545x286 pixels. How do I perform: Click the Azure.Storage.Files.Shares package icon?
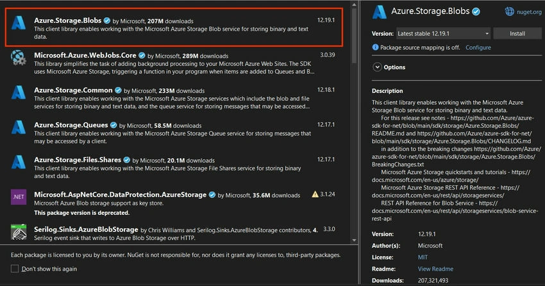(x=19, y=162)
